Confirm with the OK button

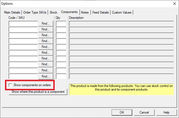tap(122, 112)
